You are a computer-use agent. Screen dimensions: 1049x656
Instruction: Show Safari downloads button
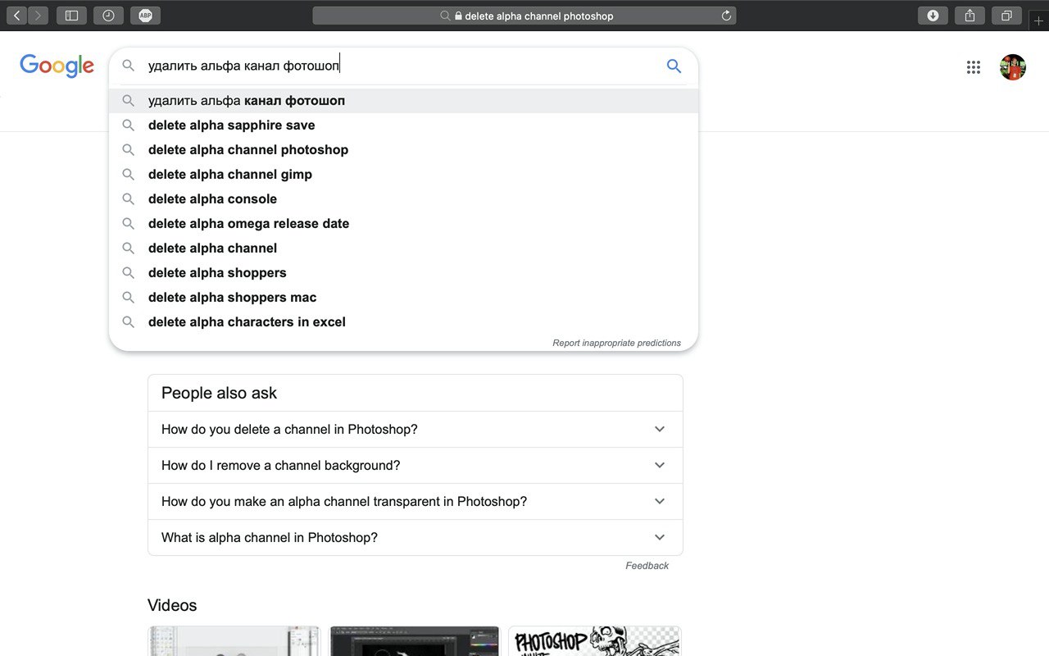coord(933,16)
